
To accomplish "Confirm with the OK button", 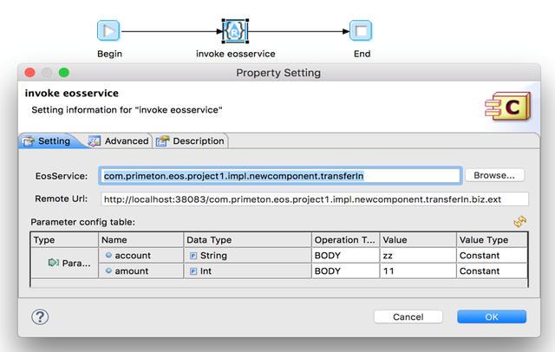I will point(492,316).
